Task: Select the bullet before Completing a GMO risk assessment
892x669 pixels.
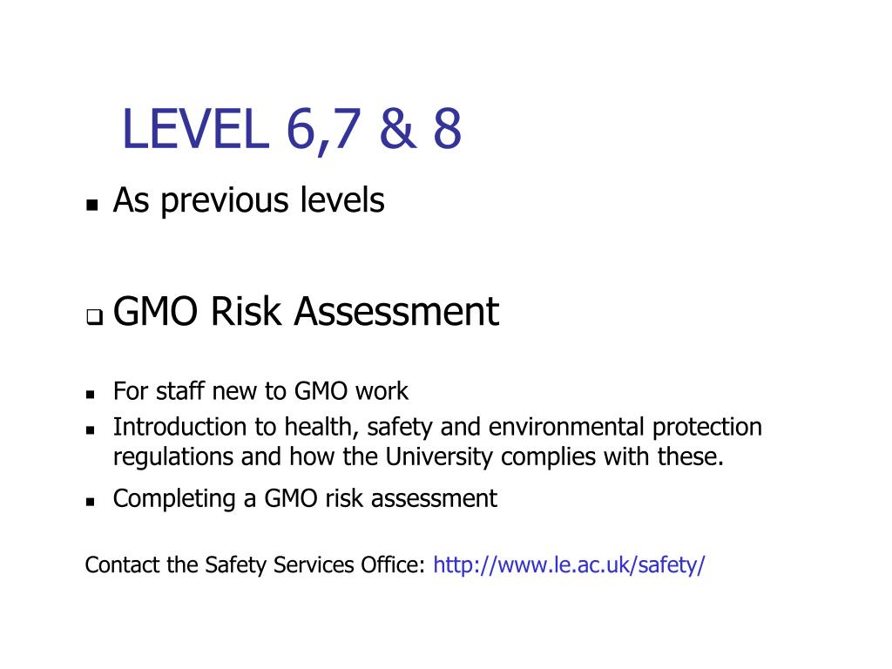Action: click(90, 502)
